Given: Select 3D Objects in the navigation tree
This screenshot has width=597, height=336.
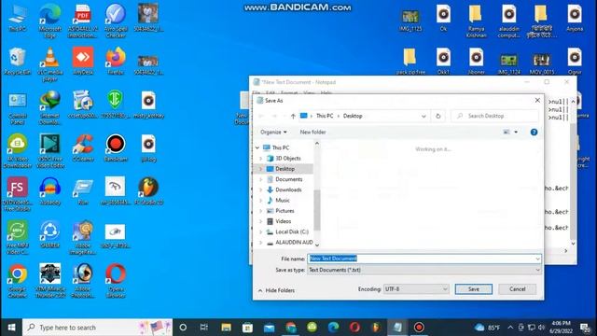Looking at the screenshot, I should coord(288,158).
